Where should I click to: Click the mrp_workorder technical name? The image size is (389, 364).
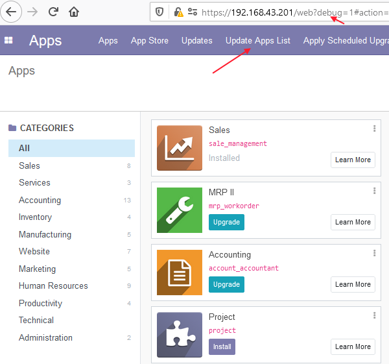click(x=234, y=206)
